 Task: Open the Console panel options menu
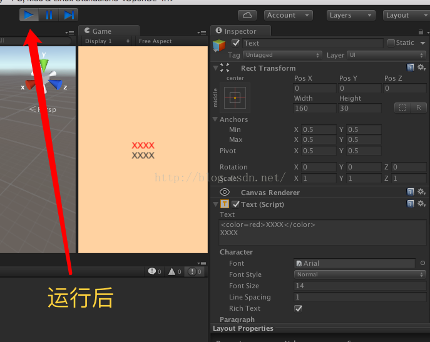(202, 264)
